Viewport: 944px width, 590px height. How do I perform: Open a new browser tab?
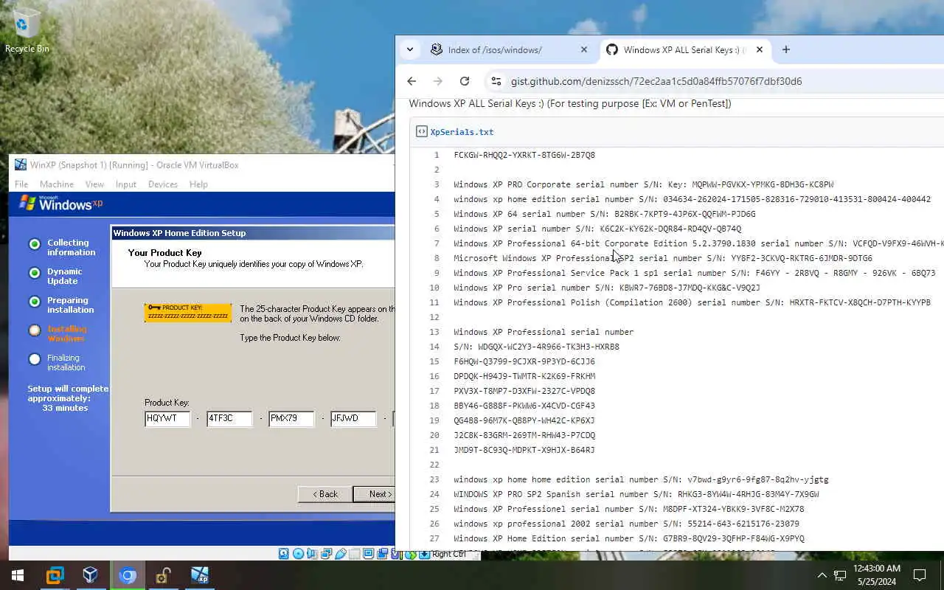coord(786,49)
